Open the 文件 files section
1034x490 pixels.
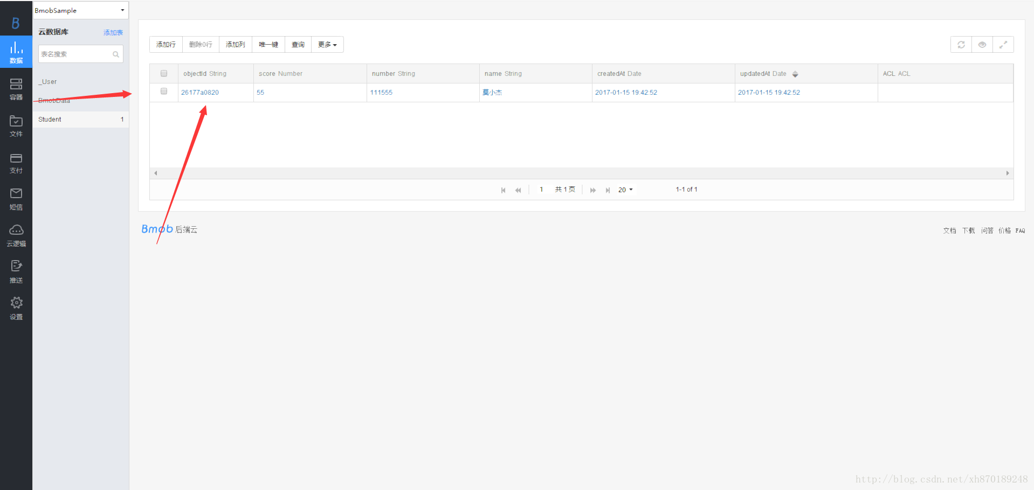(16, 126)
